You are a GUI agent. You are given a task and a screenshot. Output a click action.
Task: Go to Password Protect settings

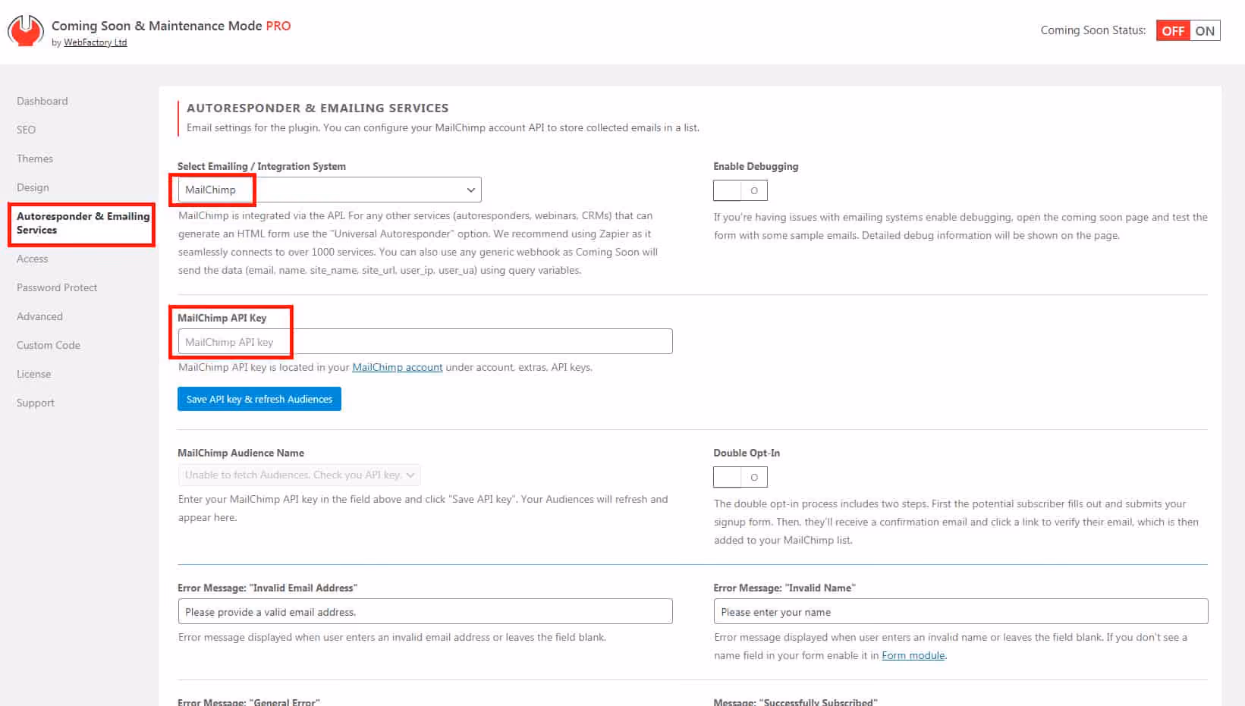click(x=57, y=287)
